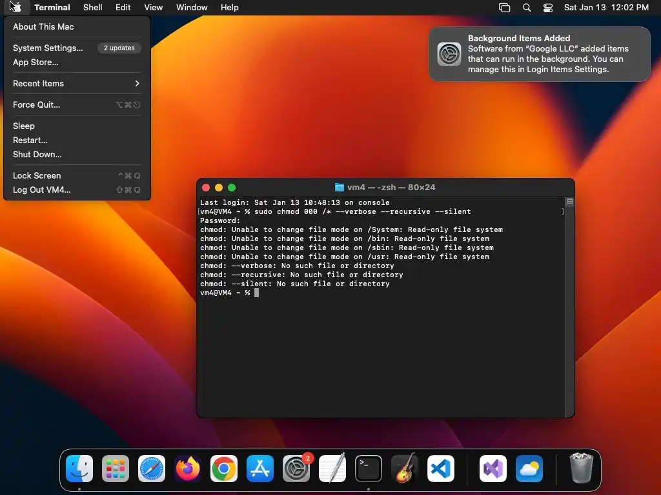Open Finder from the Dock

point(79,469)
